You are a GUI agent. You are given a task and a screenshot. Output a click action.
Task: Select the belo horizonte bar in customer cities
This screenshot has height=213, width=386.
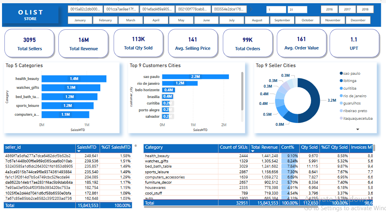click(x=168, y=90)
